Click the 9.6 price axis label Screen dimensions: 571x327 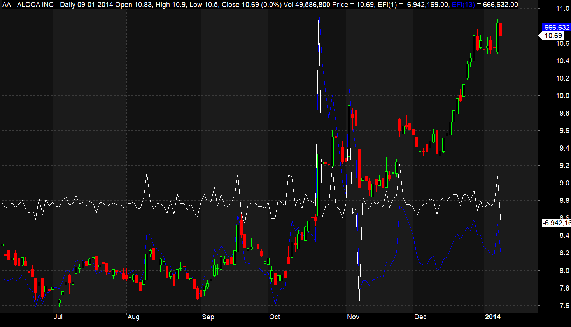564,131
